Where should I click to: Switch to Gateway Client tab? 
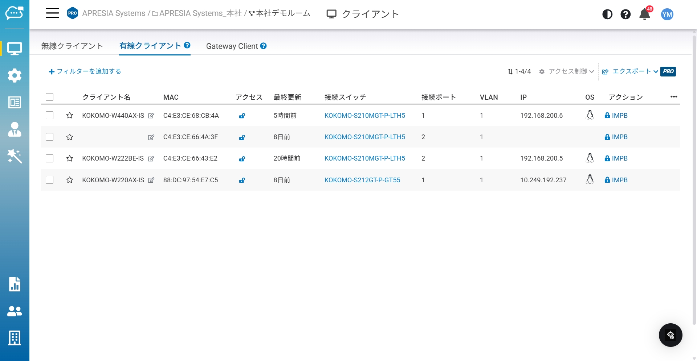click(x=232, y=46)
